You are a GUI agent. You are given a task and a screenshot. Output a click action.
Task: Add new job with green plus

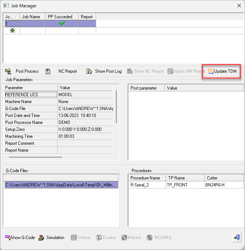click(12, 31)
